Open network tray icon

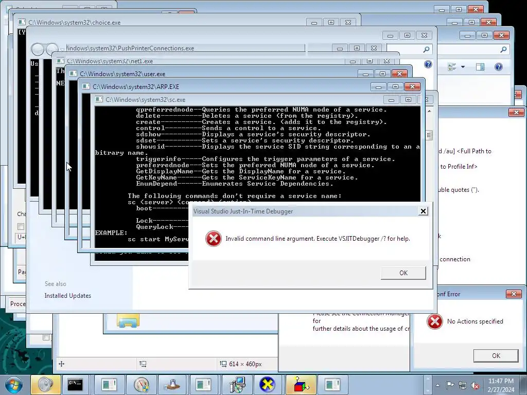pyautogui.click(x=463, y=385)
